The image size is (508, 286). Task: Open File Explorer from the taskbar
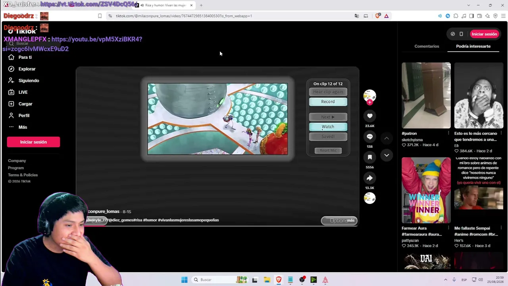point(267,280)
